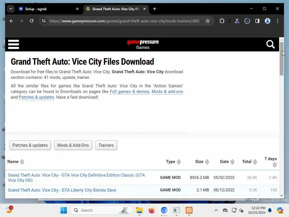Open the browser extensions puzzle icon
This screenshot has width=289, height=217.
point(222,21)
